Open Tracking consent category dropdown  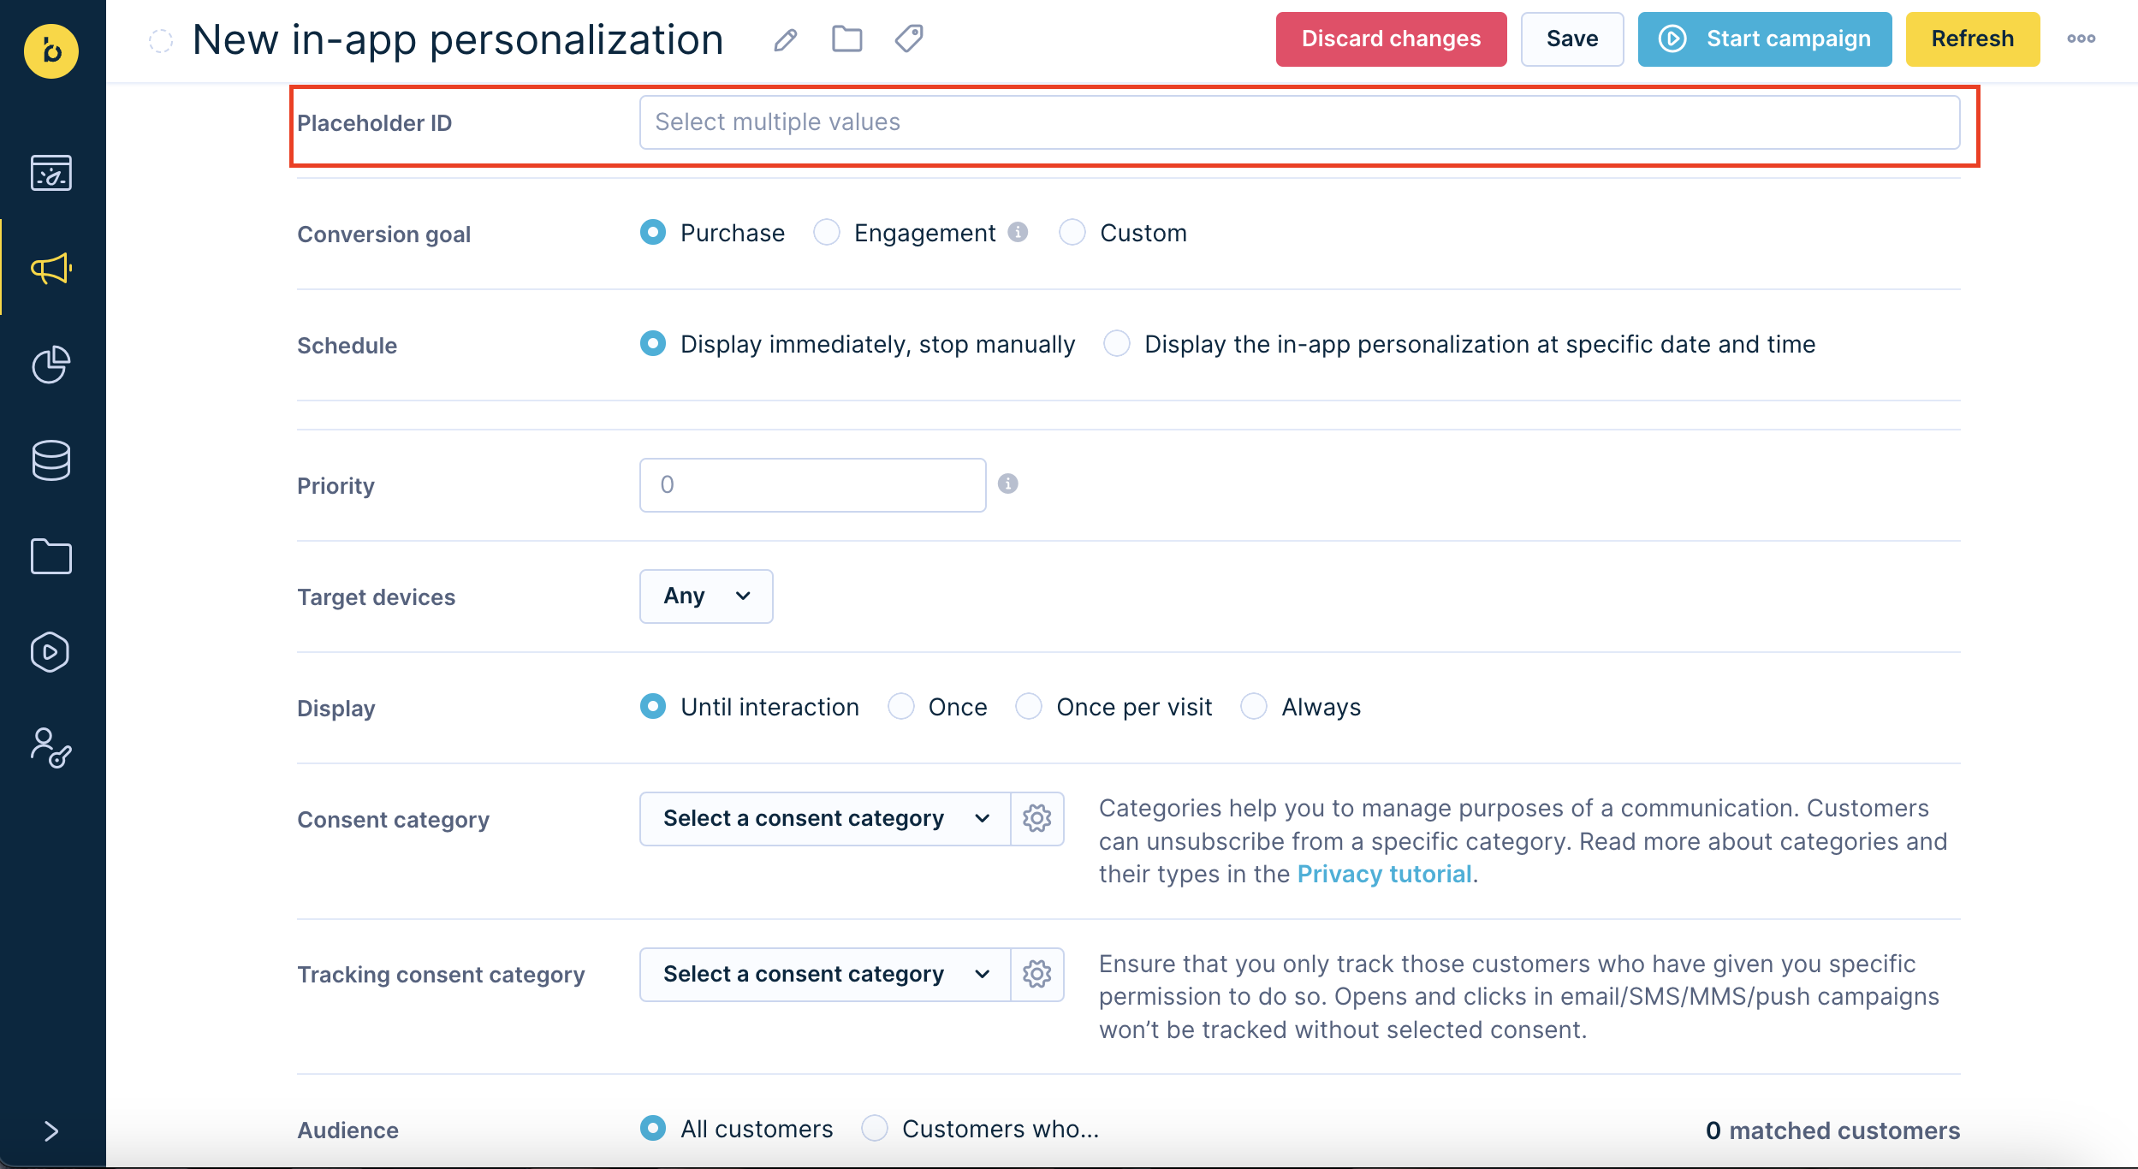tap(825, 975)
